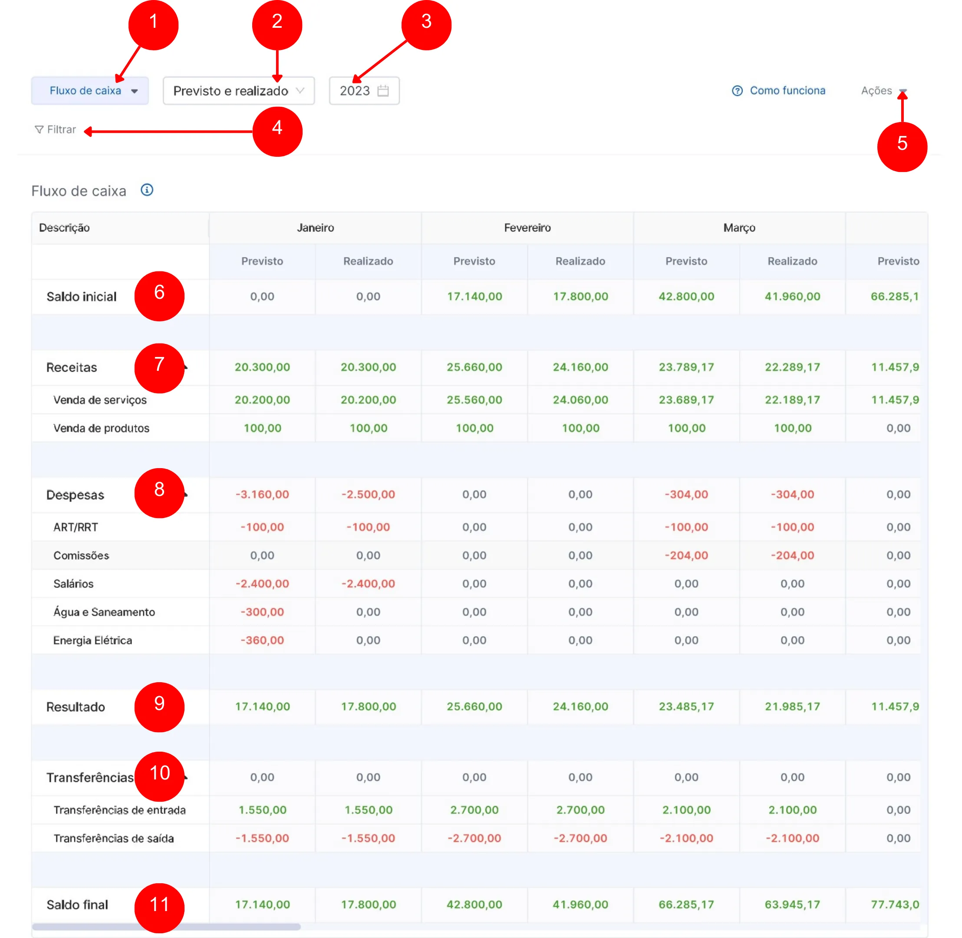Select the Saldo inicial row label

click(81, 297)
